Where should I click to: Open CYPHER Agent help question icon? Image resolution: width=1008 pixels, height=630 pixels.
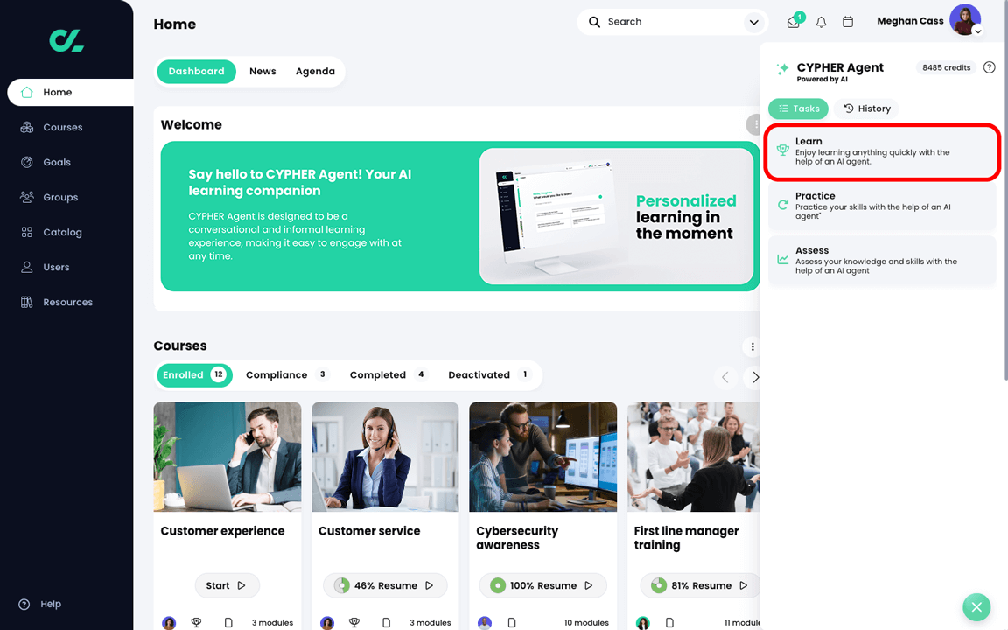[990, 67]
